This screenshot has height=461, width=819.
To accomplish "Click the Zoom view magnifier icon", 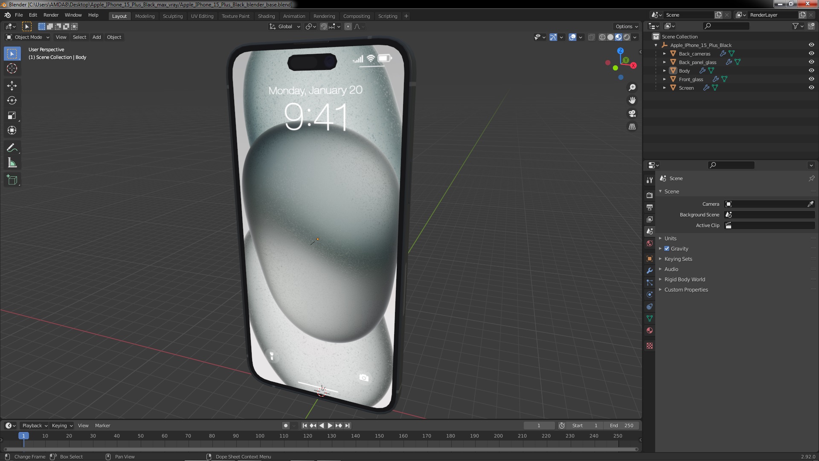I will [x=632, y=88].
